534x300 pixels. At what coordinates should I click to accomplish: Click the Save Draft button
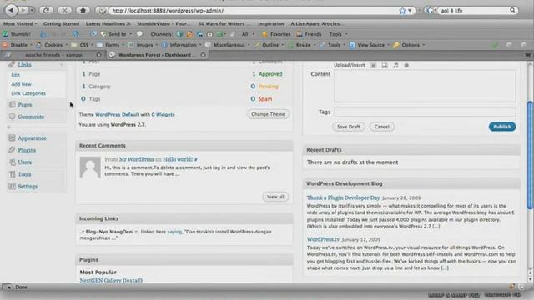349,127
